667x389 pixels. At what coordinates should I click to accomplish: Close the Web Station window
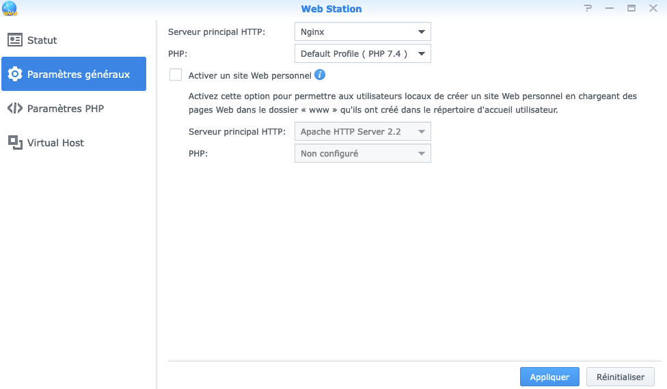coord(653,9)
